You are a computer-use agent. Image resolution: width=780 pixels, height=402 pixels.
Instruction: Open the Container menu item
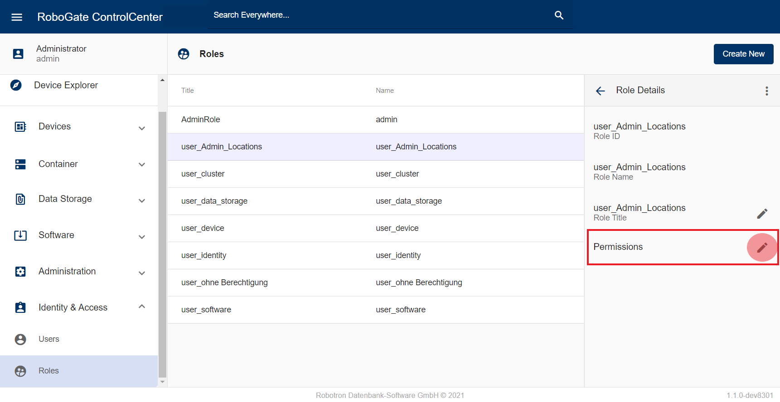tap(79, 164)
